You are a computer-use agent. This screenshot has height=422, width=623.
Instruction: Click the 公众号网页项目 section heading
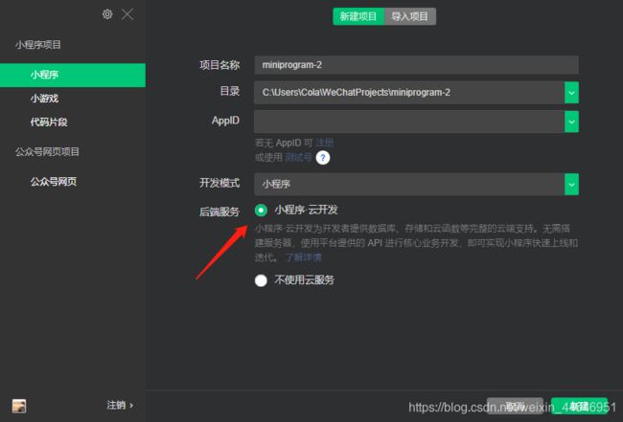click(47, 151)
